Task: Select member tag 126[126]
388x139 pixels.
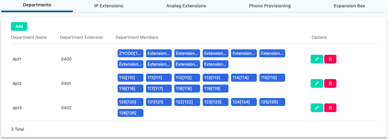Action: (130, 113)
